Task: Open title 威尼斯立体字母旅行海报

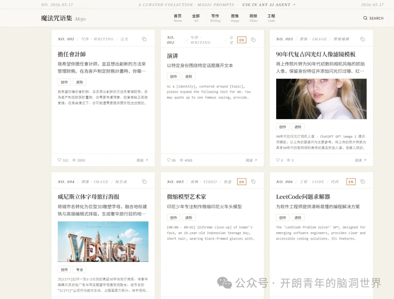Action: tap(88, 197)
